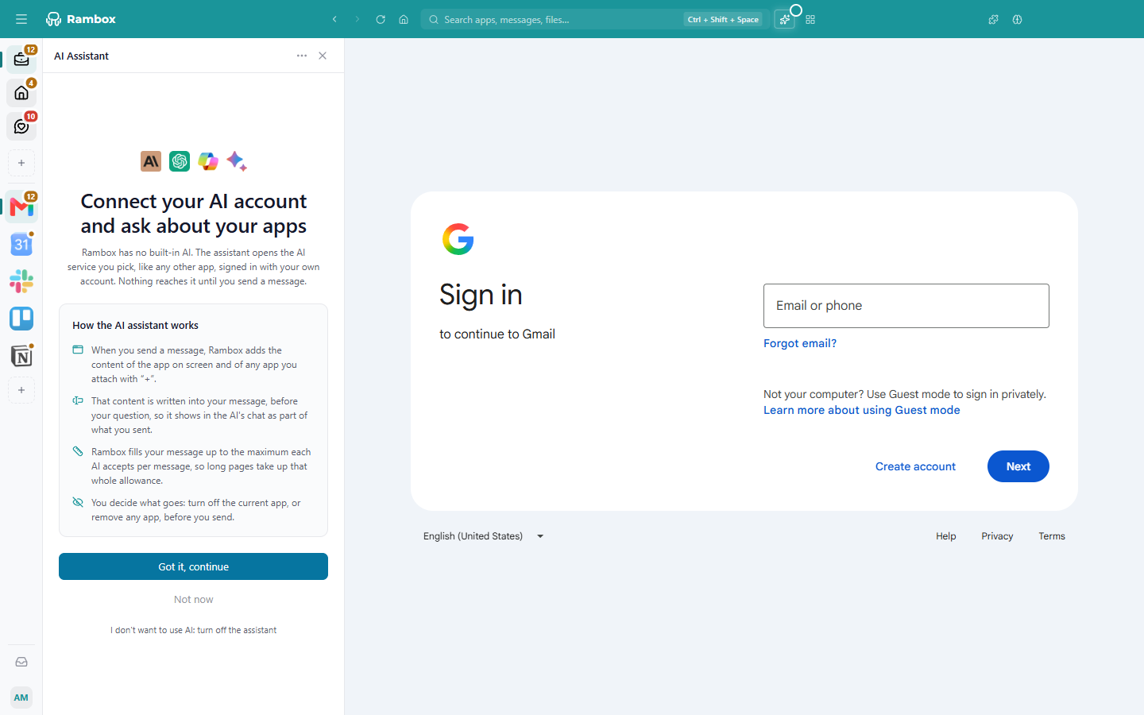The image size is (1144, 715).
Task: Click Forgot email? link
Action: point(800,343)
